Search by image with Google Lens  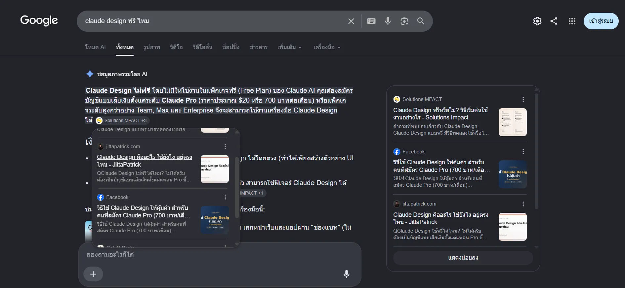(404, 21)
